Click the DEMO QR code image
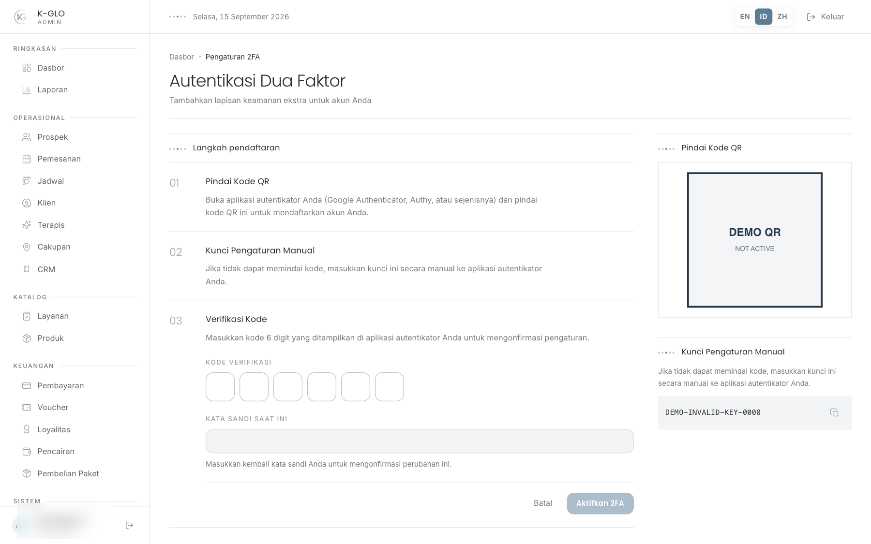The image size is (871, 544). coord(755,240)
